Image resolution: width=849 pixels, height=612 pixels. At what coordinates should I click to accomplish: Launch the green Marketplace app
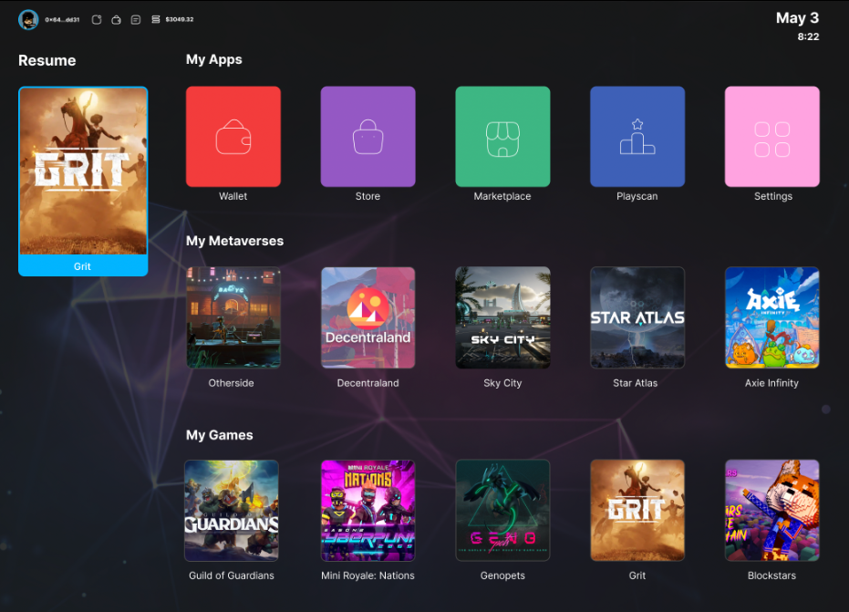click(503, 137)
